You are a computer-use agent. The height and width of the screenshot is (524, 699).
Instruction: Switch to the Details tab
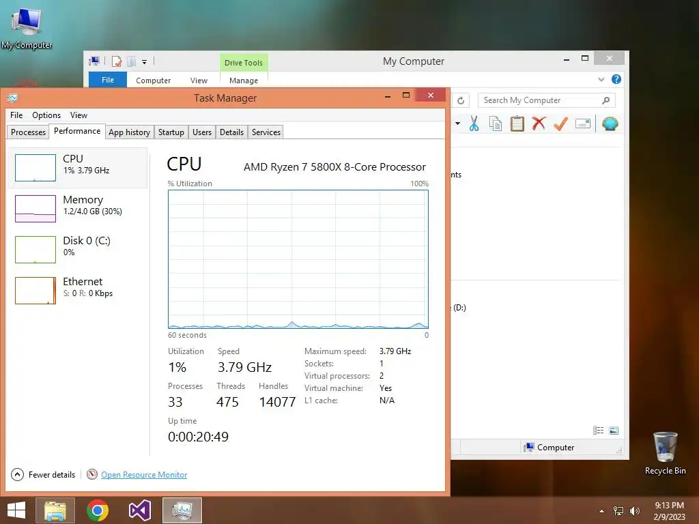(x=232, y=132)
